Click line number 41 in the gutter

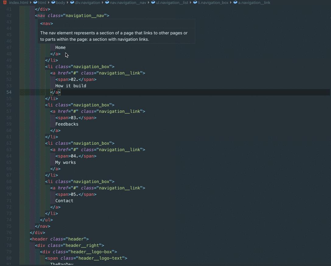9,9
